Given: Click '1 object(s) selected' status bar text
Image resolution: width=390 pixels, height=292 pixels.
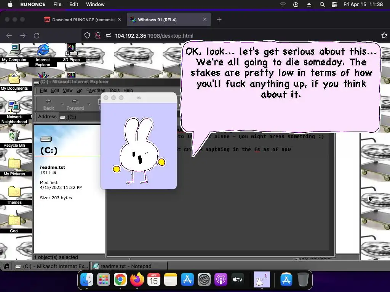Looking at the screenshot, I should pyautogui.click(x=56, y=257).
